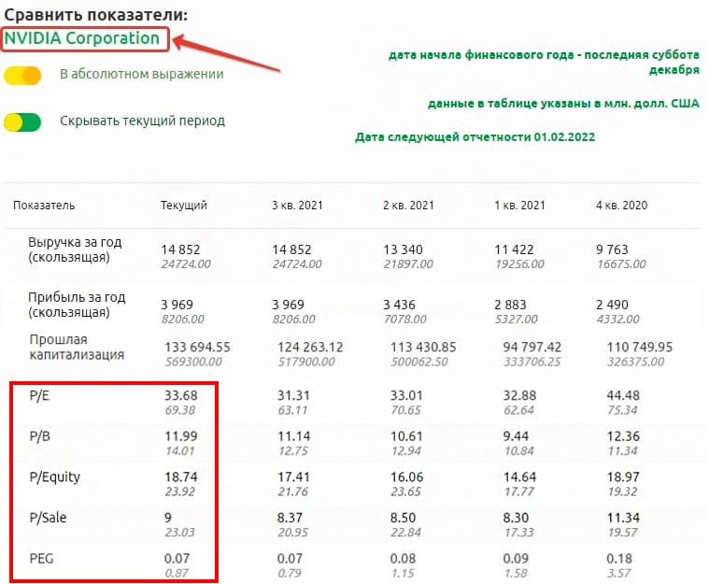
Task: Click the 'Выручка за год' row label
Action: coord(75,249)
